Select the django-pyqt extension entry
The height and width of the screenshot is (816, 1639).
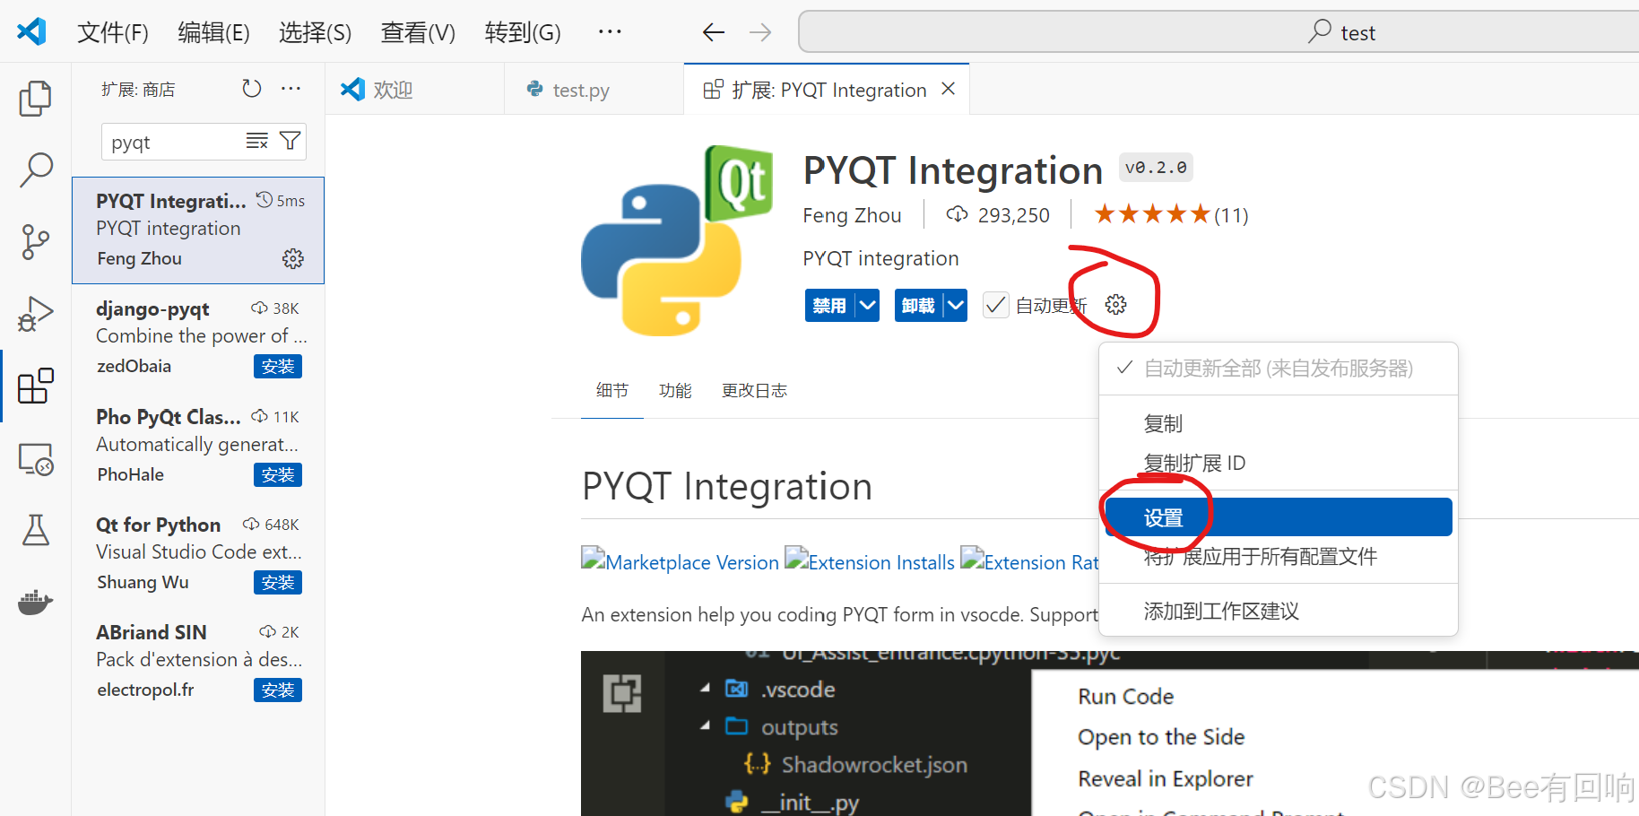pyautogui.click(x=198, y=338)
